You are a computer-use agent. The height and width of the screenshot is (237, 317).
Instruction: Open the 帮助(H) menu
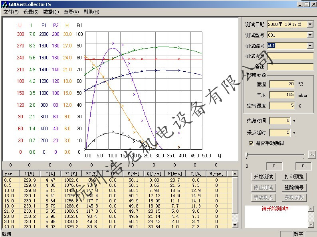tap(91, 12)
